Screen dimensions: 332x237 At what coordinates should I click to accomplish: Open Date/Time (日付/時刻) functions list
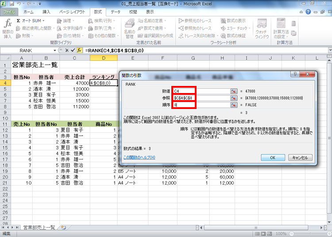(x=70, y=35)
